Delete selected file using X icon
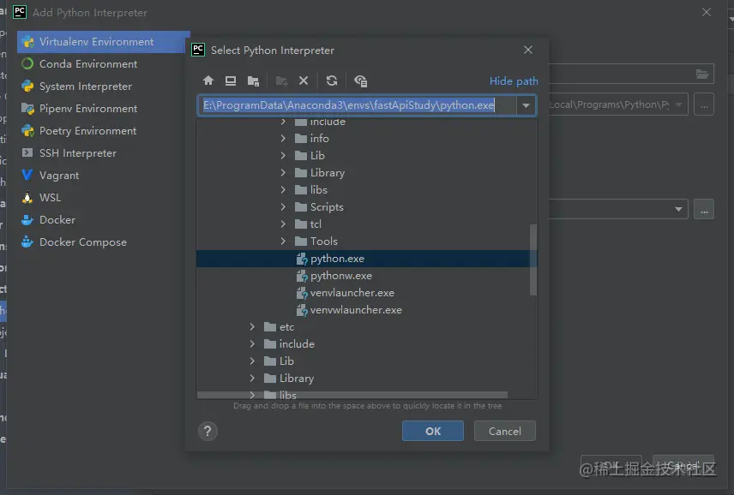The height and width of the screenshot is (495, 734). [x=304, y=81]
